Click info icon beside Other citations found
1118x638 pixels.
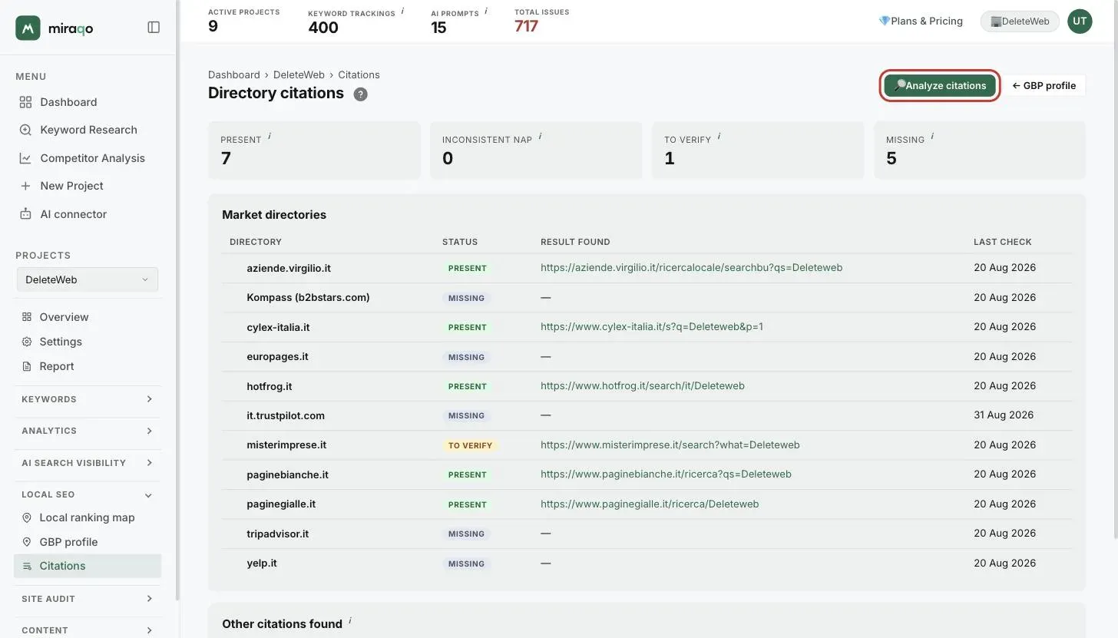point(350,620)
